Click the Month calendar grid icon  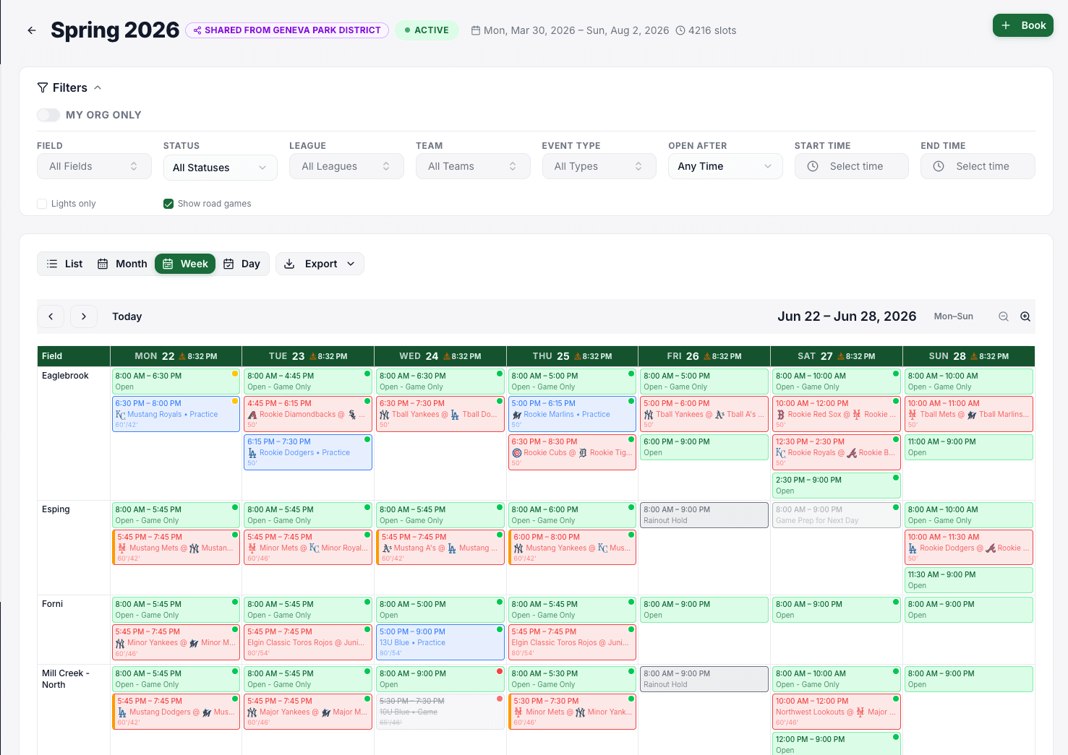[x=103, y=264]
